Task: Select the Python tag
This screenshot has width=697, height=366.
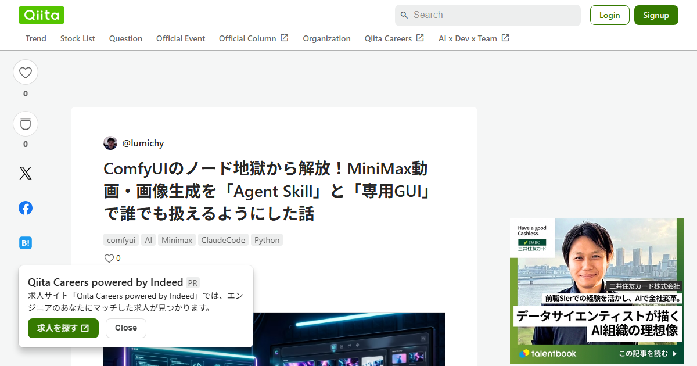Action: [x=267, y=240]
